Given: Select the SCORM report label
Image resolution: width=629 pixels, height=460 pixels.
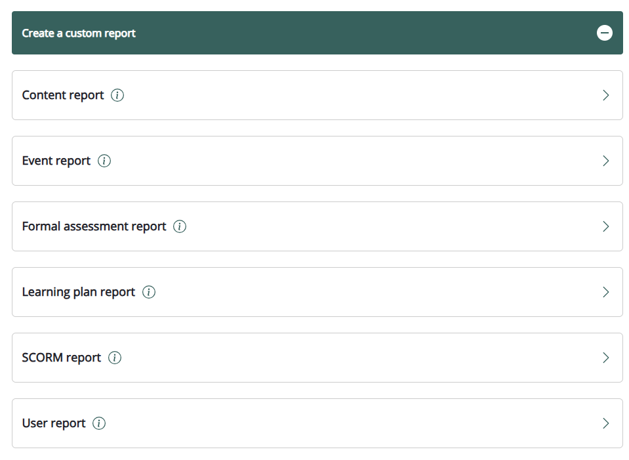Looking at the screenshot, I should tap(62, 358).
